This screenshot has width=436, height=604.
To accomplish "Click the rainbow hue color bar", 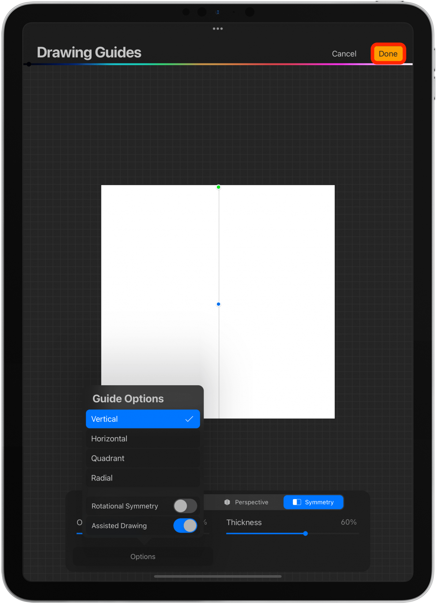I will (218, 64).
